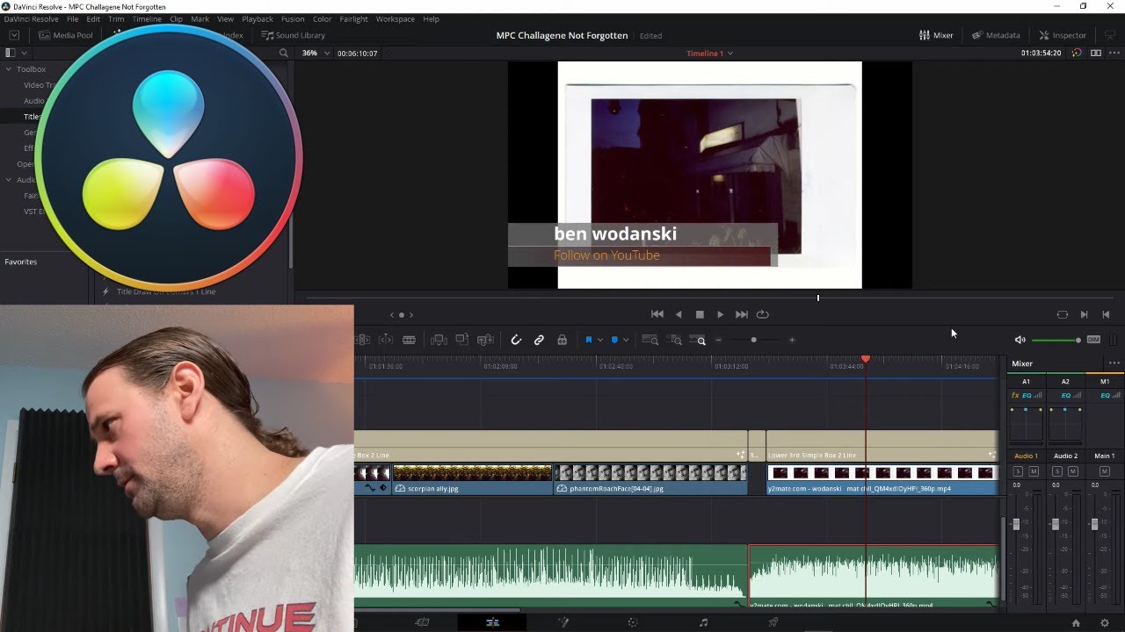Move Audio 1 volume fader

tap(1016, 524)
